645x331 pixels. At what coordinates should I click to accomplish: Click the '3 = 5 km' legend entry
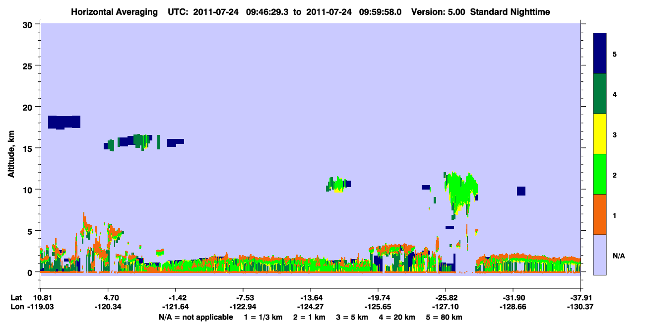tap(352, 317)
